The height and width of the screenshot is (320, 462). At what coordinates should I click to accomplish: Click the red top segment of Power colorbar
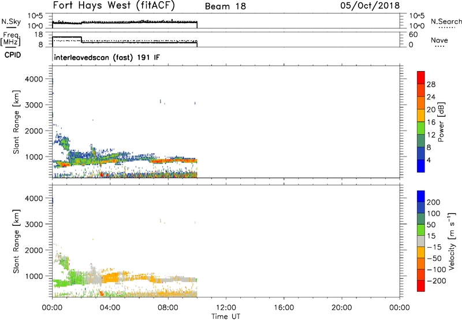point(421,77)
